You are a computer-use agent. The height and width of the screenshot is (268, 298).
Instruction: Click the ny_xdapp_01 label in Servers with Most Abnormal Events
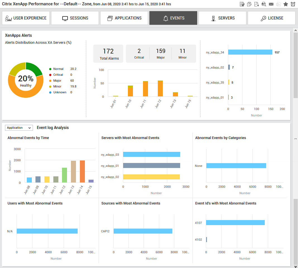(110, 166)
